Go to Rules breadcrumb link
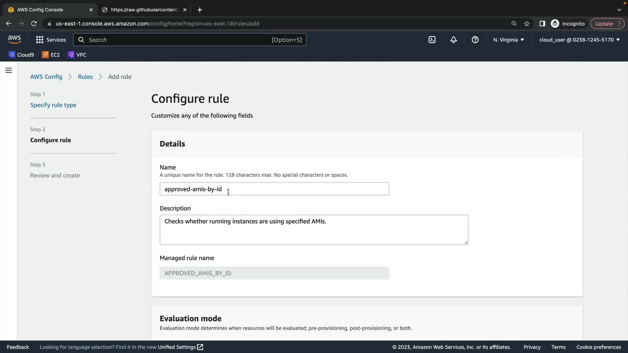Screen dimensions: 628x353 coord(85,76)
